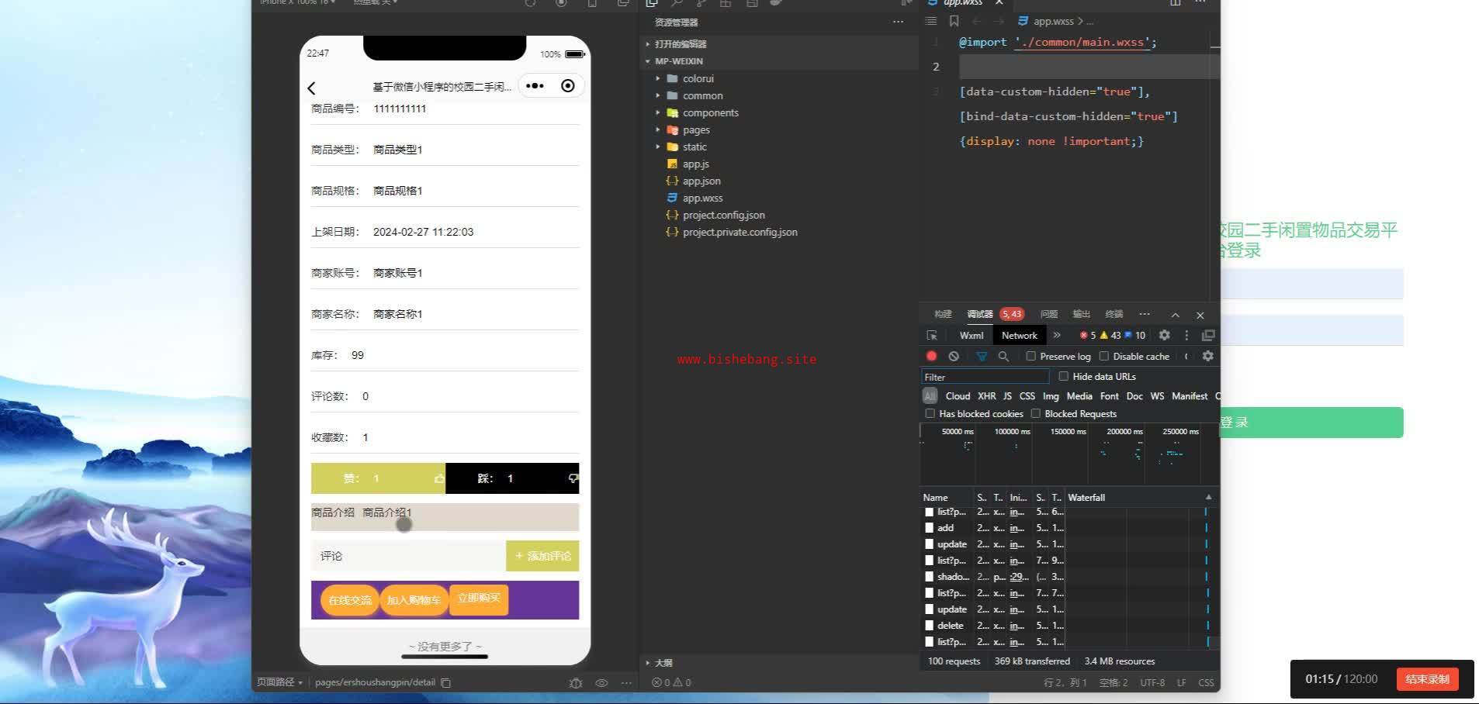The width and height of the screenshot is (1479, 704).
Task: Click the back arrow in phone simulator
Action: (312, 88)
